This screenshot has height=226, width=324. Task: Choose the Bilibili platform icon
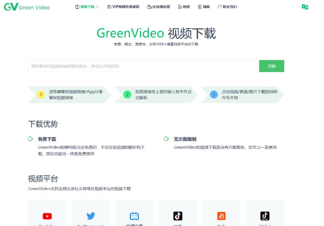pos(134,216)
